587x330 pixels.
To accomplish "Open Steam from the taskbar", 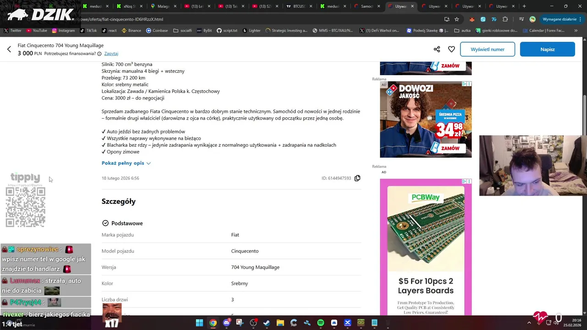I will pyautogui.click(x=266, y=323).
